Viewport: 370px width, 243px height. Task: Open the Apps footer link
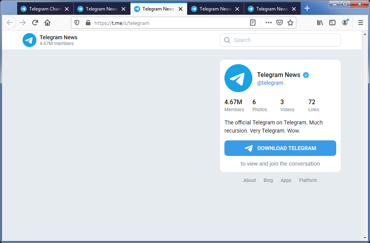(x=286, y=180)
